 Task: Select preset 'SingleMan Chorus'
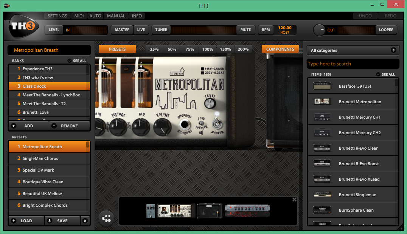[x=49, y=158]
